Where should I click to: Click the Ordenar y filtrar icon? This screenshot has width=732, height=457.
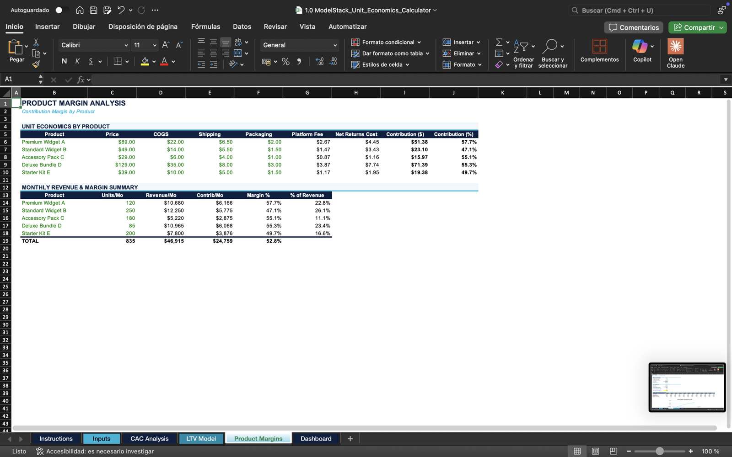coord(521,46)
